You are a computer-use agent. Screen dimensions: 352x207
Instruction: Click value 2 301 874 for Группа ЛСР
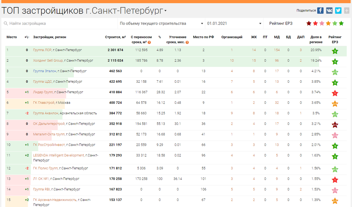pyautogui.click(x=116, y=50)
